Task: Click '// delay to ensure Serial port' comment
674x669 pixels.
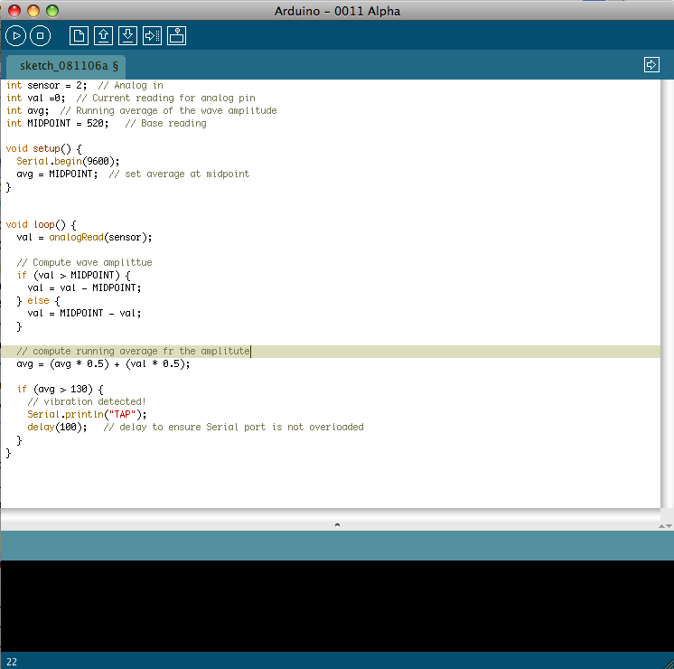Action: 233,428
